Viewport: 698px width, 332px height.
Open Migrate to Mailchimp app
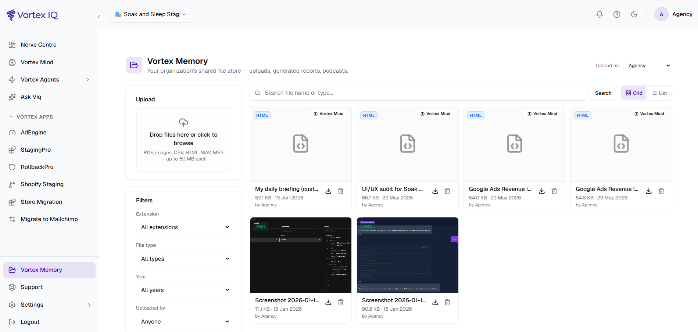[50, 219]
